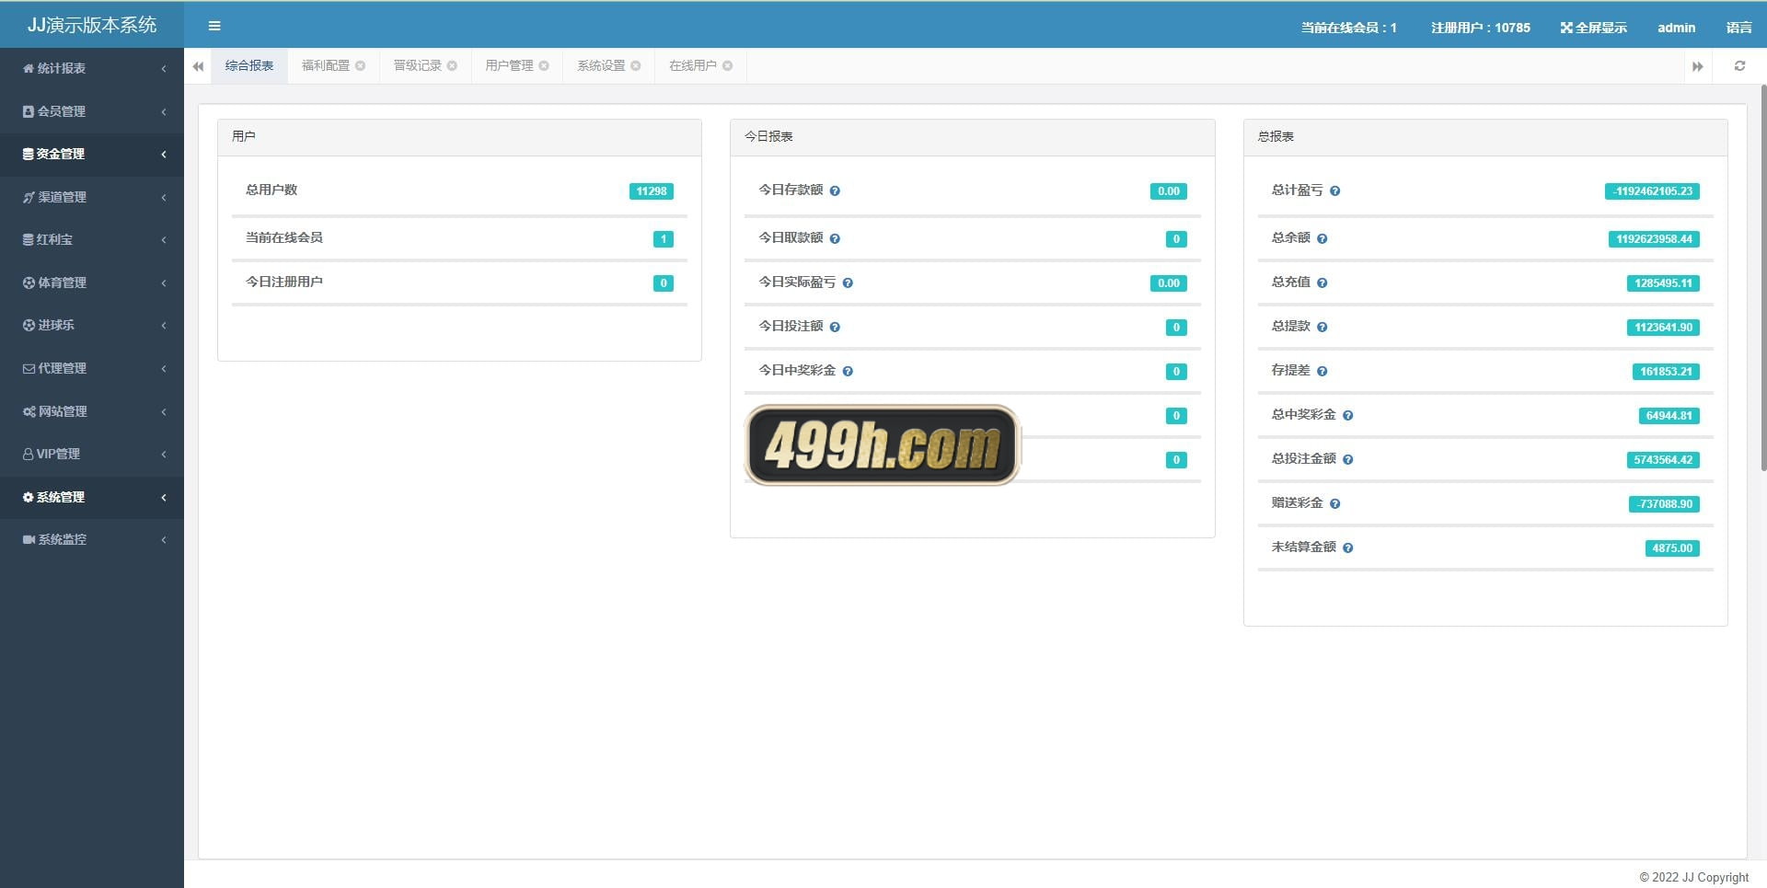Open the 语言 language menu
Viewport: 1767px width, 888px height.
(x=1739, y=28)
